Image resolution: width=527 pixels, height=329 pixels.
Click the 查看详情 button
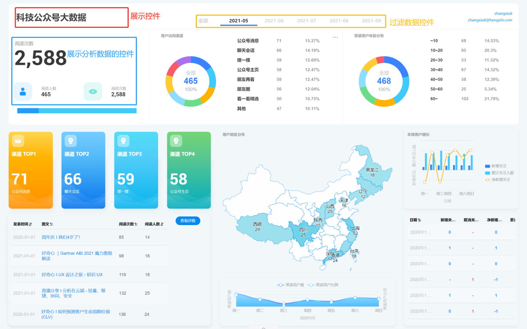click(188, 221)
